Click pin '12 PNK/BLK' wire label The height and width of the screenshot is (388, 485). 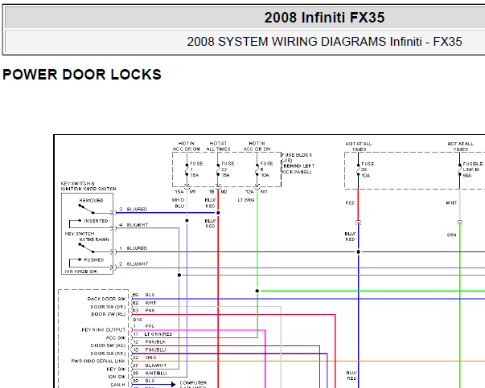(150, 342)
